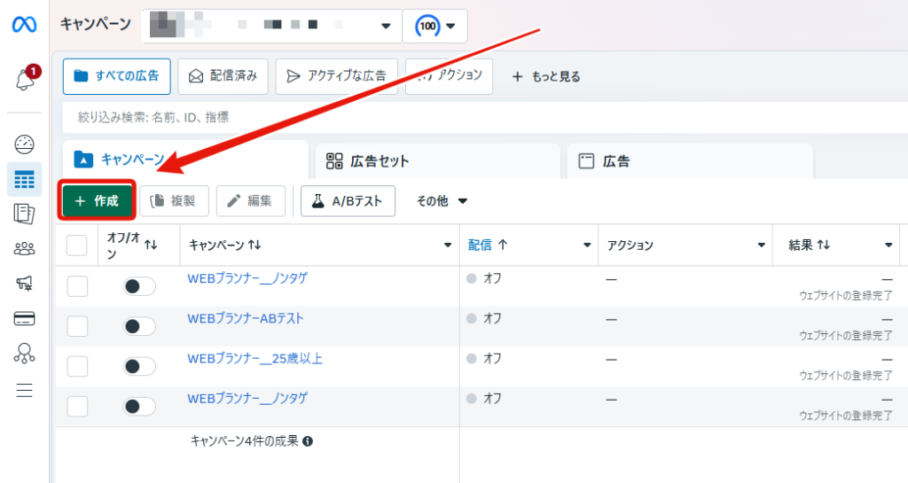The height and width of the screenshot is (483, 908).
Task: Open the advertising megaphone icon
Action: click(x=25, y=284)
